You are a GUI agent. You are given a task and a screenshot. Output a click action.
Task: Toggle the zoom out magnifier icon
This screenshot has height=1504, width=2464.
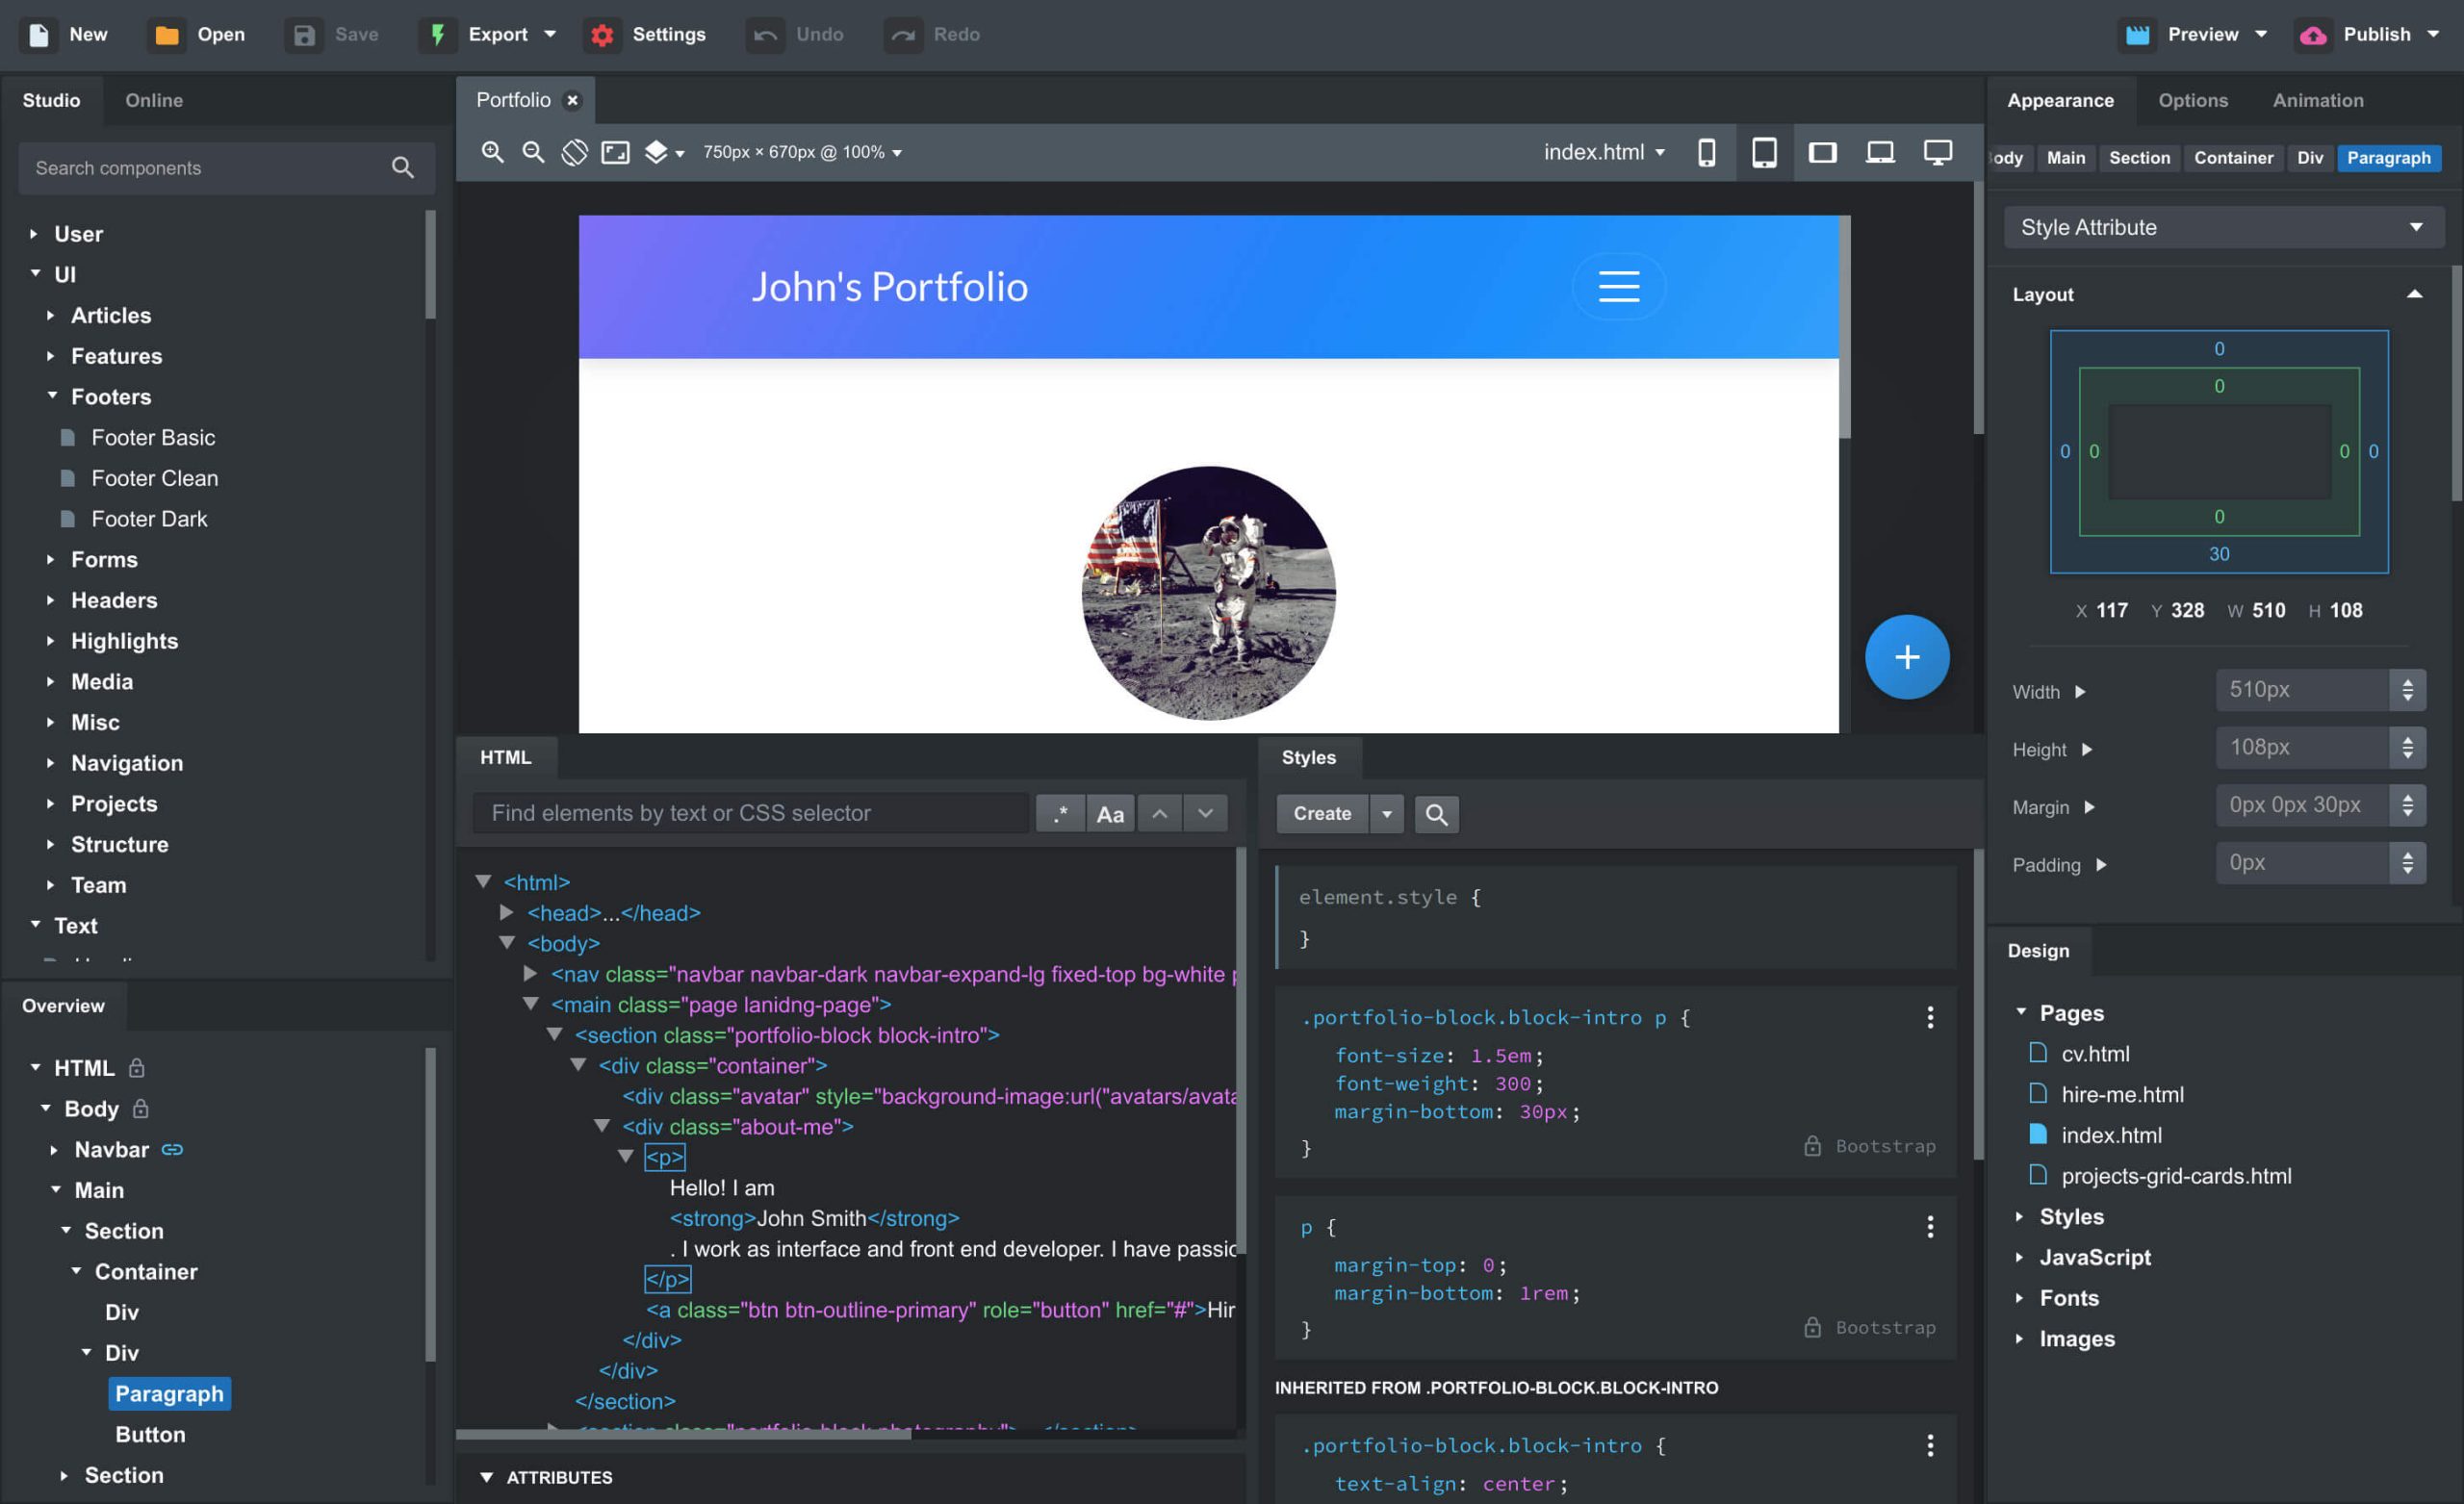click(x=531, y=151)
